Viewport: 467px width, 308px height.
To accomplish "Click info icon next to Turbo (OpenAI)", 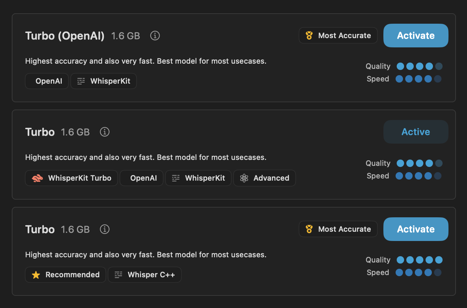I will click(x=155, y=36).
